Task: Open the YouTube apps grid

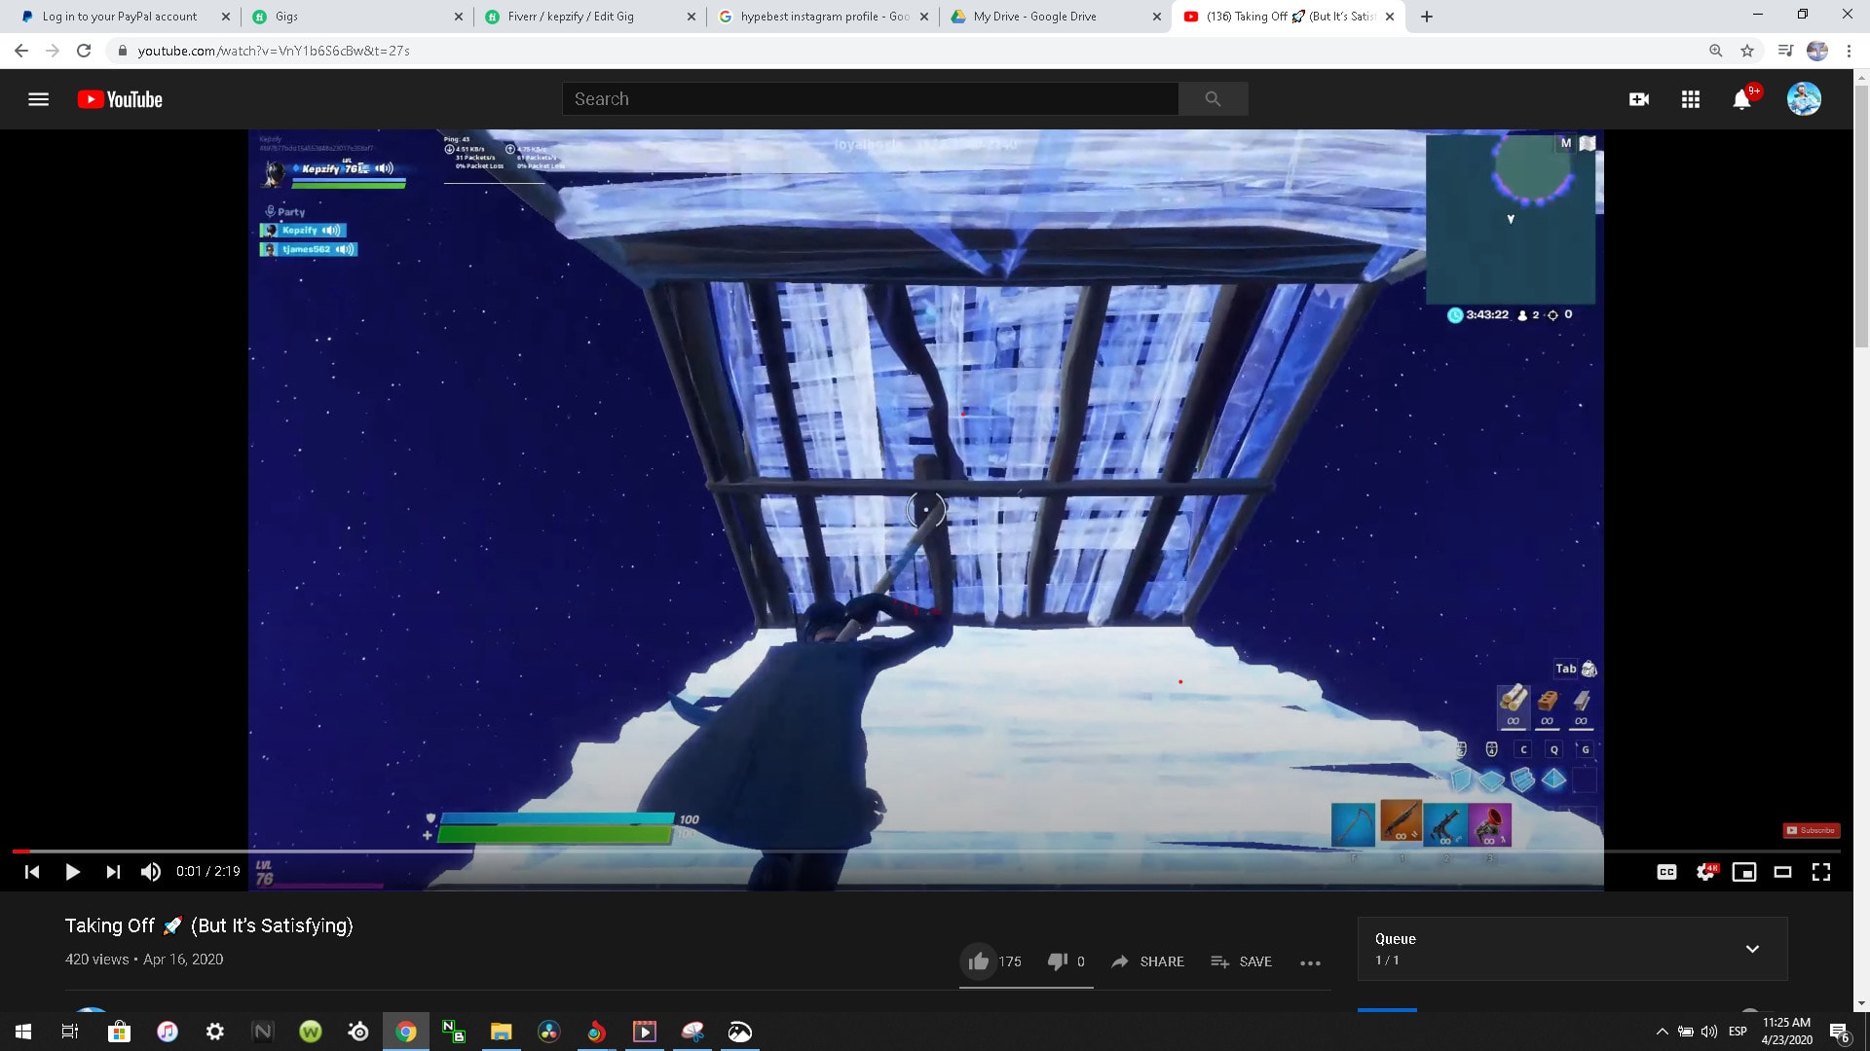Action: [1691, 99]
